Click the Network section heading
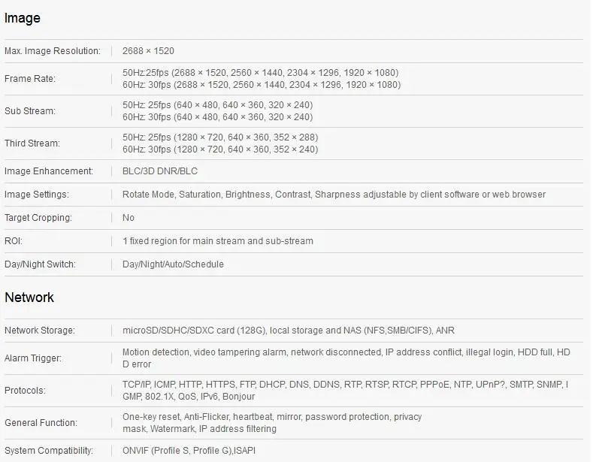This screenshot has height=462, width=593. [x=29, y=297]
